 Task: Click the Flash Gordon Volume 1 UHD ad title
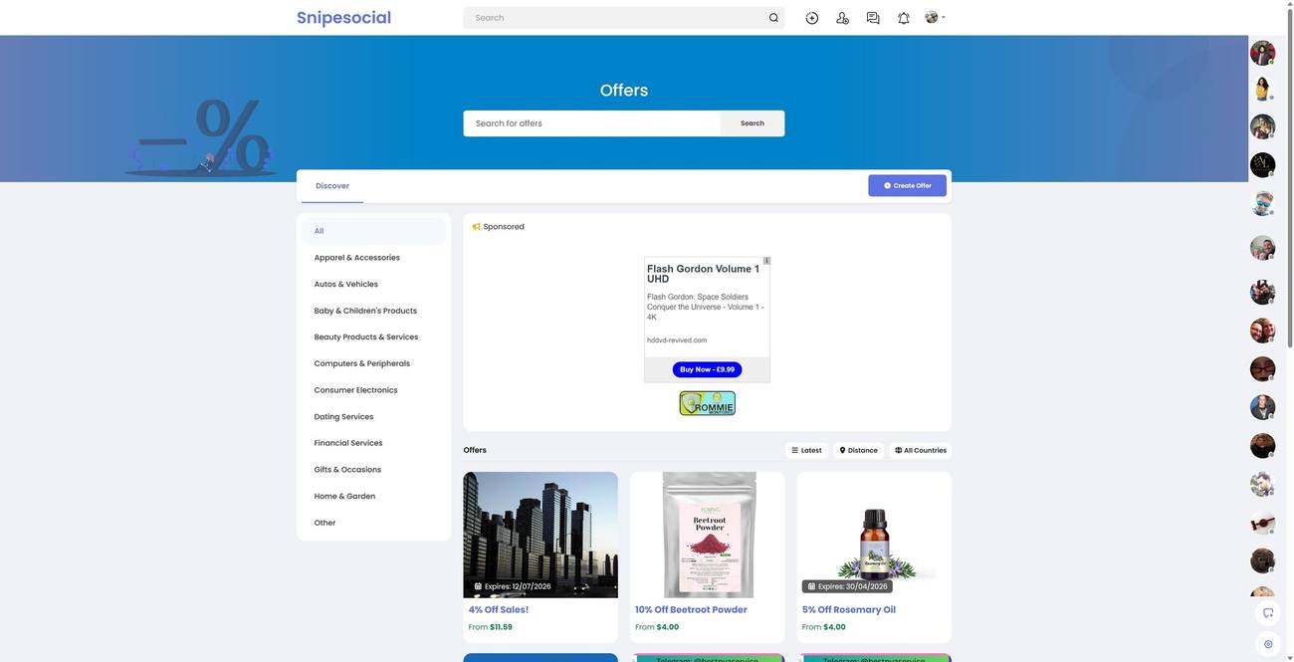coord(704,274)
